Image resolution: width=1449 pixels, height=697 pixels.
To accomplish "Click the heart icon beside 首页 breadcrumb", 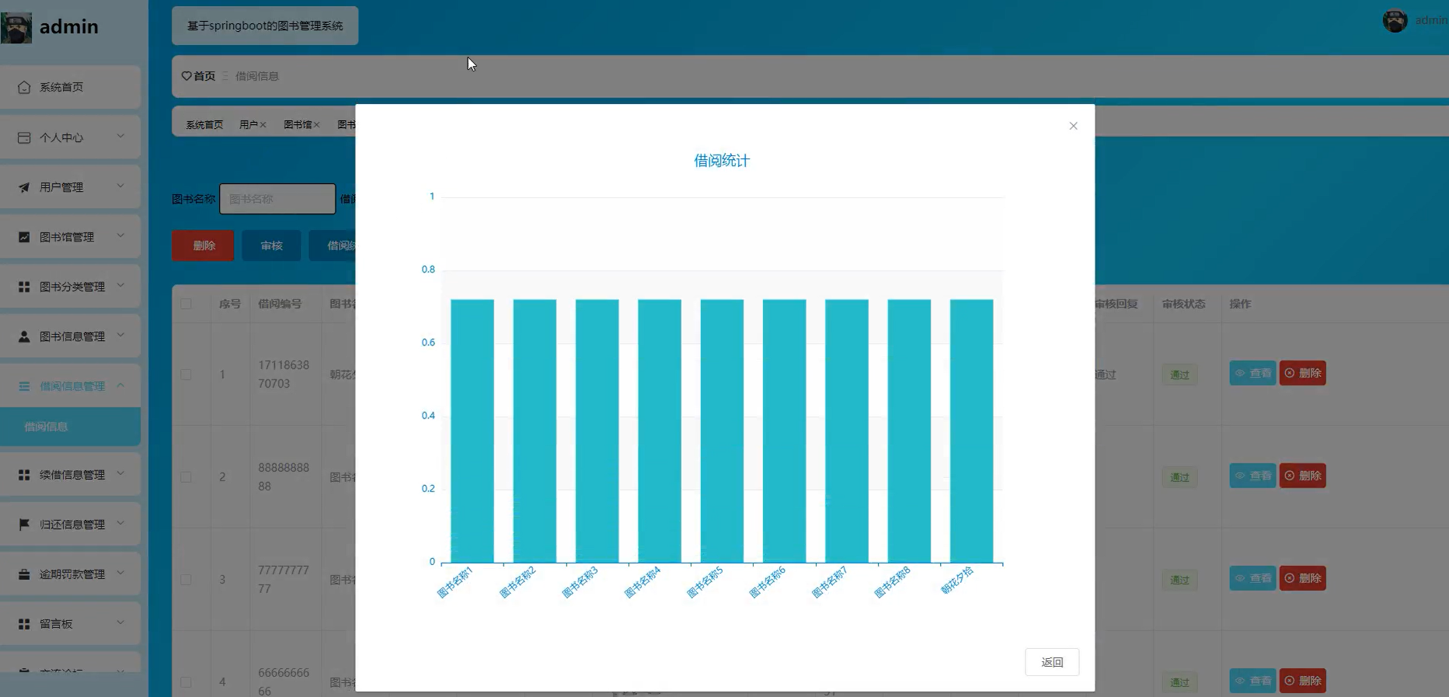I will [x=186, y=76].
